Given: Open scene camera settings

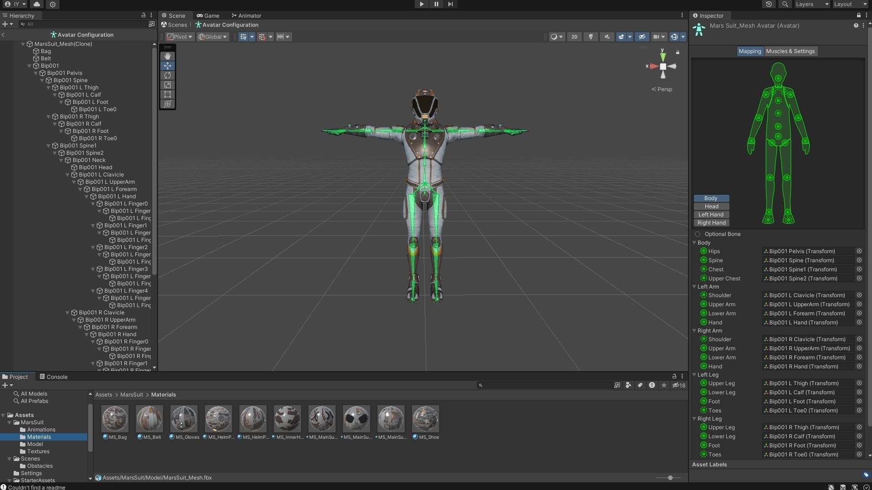Looking at the screenshot, I should pos(659,37).
